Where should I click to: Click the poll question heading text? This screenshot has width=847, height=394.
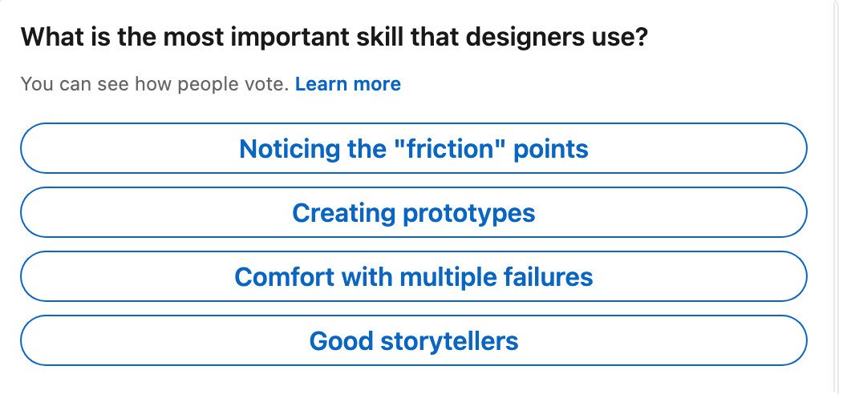tap(334, 38)
